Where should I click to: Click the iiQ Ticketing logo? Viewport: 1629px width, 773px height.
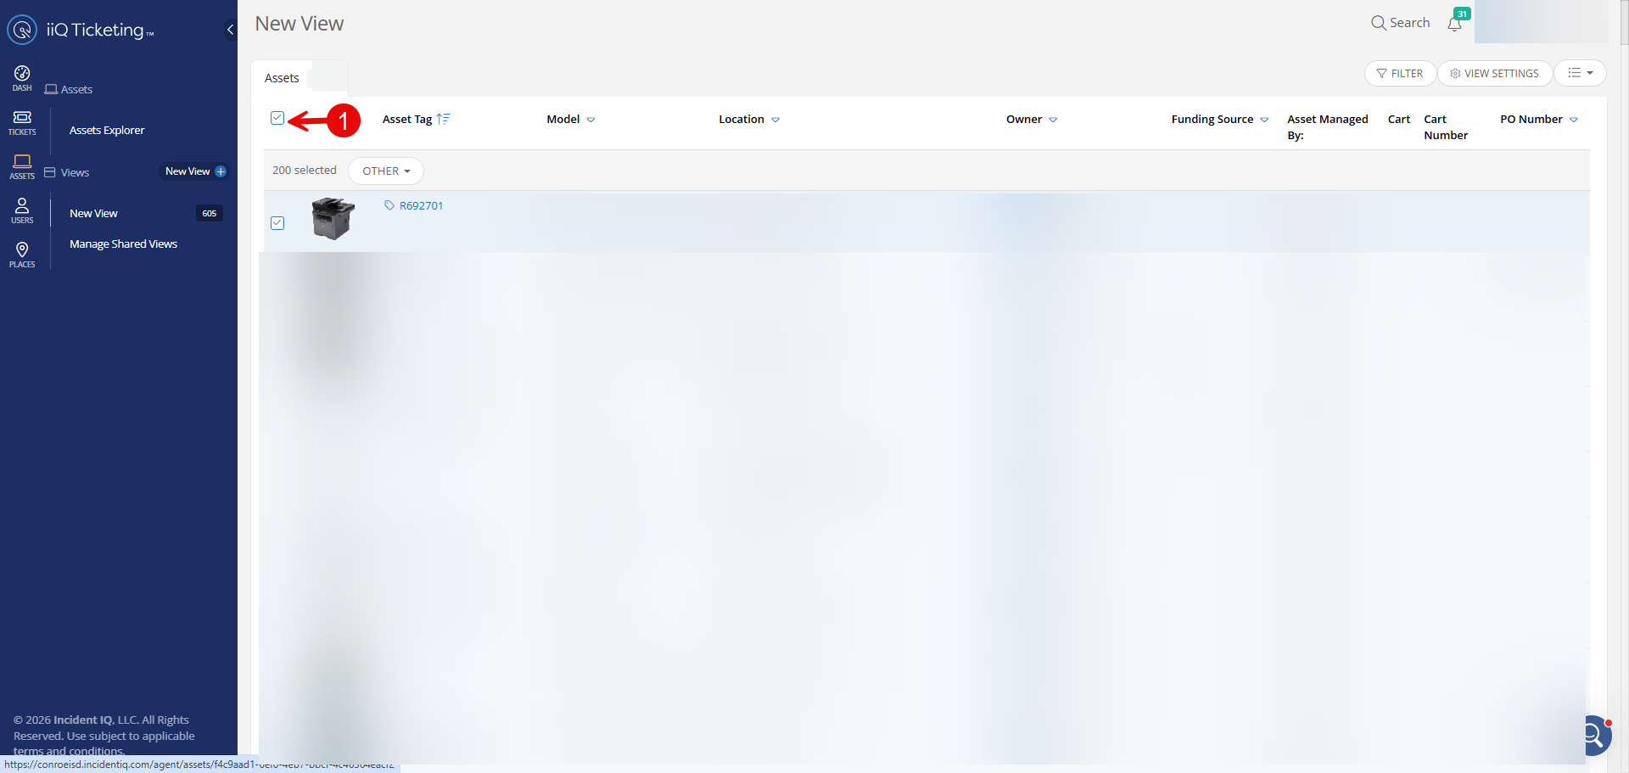81,30
